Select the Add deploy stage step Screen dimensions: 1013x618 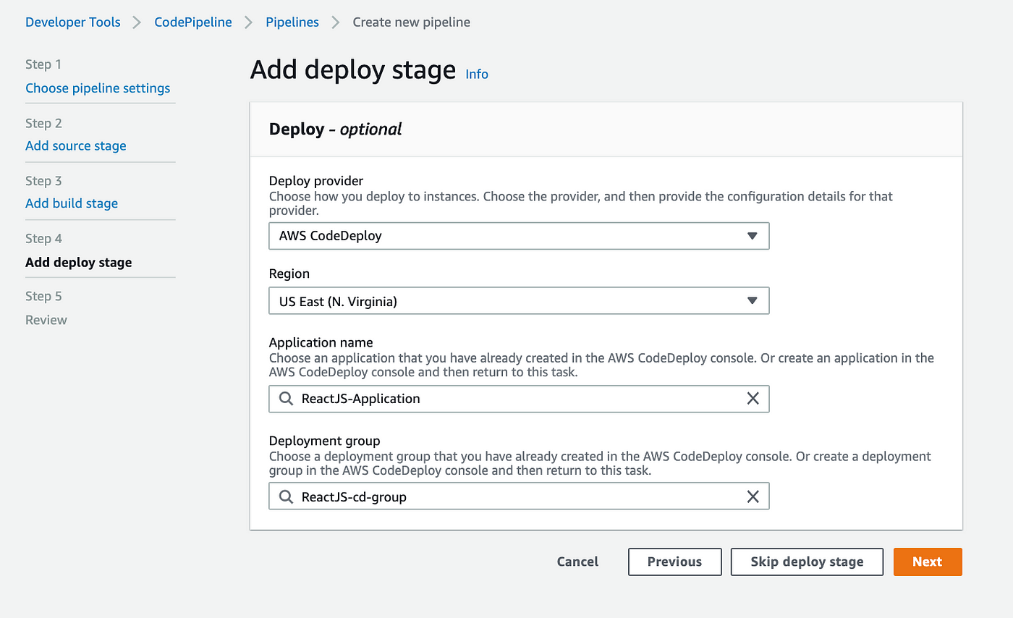coord(79,262)
